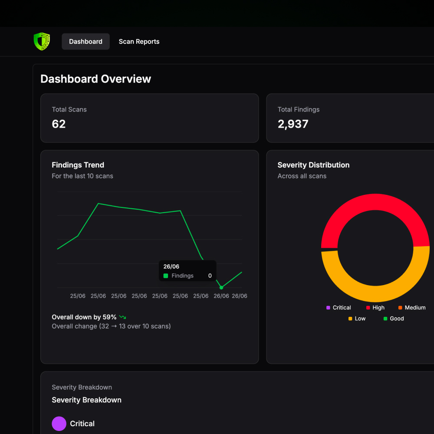Switch to the Scan Reports tab
The image size is (434, 434).
pos(139,41)
